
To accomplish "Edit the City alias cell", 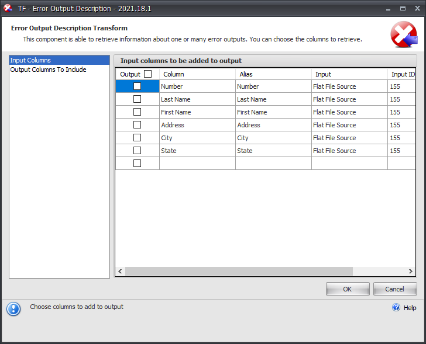I will coord(273,137).
